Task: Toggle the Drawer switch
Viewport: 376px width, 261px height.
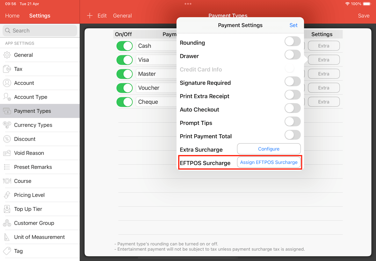Action: coord(293,55)
